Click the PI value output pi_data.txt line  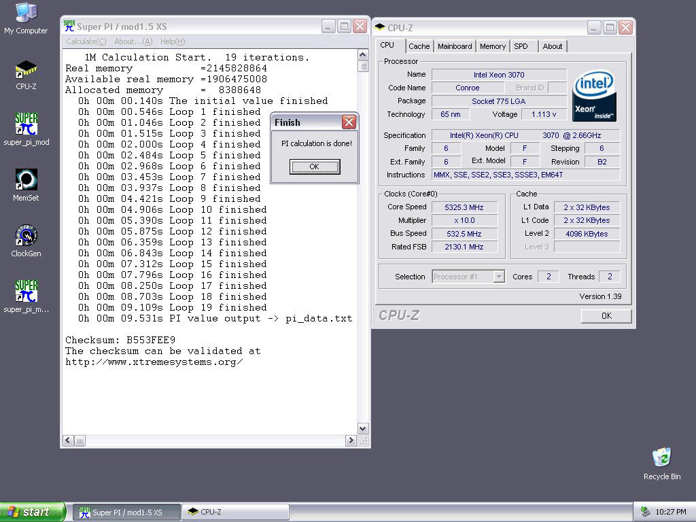point(215,318)
